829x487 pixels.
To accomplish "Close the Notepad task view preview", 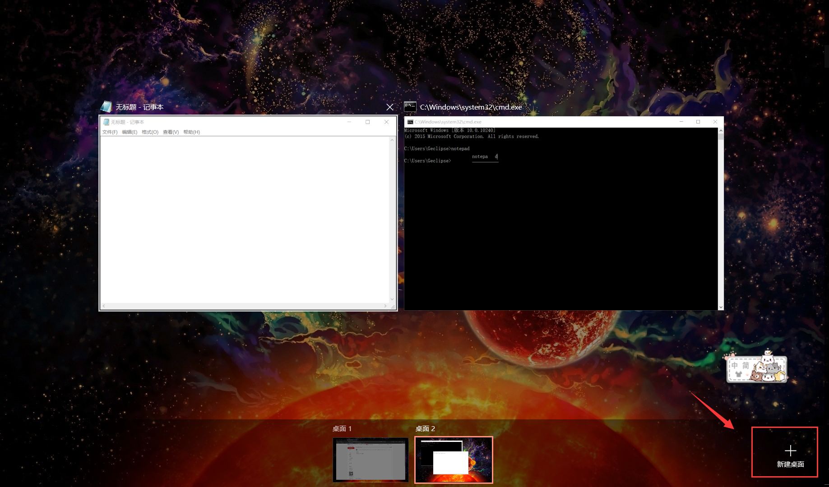I will [390, 107].
